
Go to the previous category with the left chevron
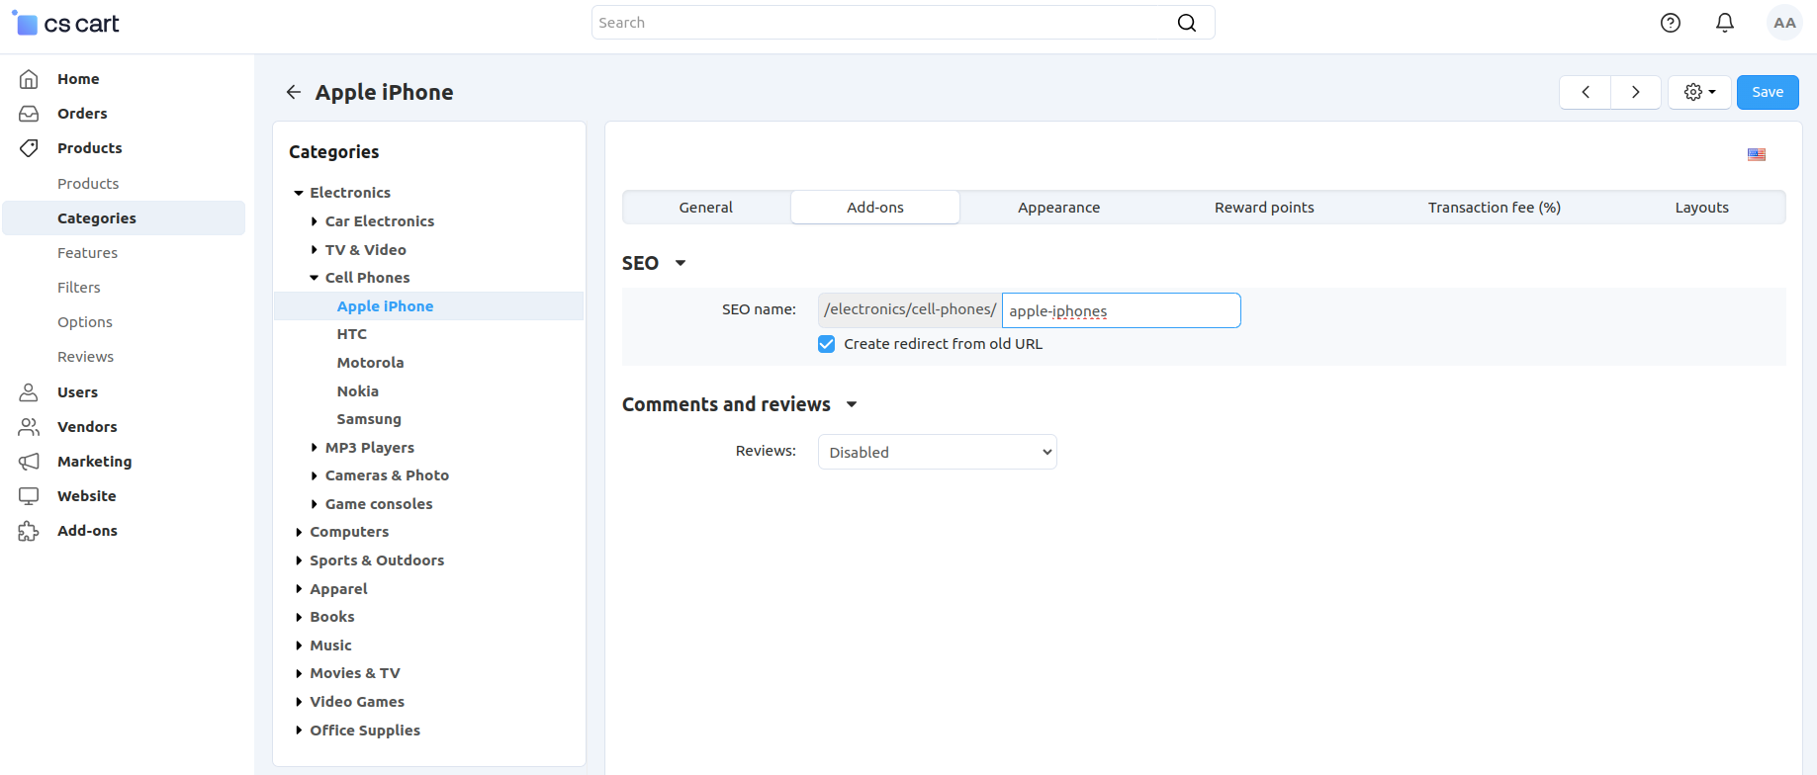coord(1586,92)
